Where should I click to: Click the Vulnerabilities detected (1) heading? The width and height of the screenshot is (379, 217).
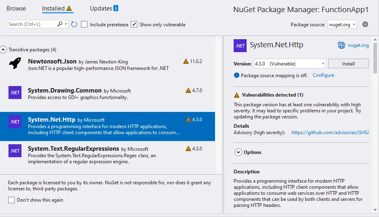click(x=273, y=95)
